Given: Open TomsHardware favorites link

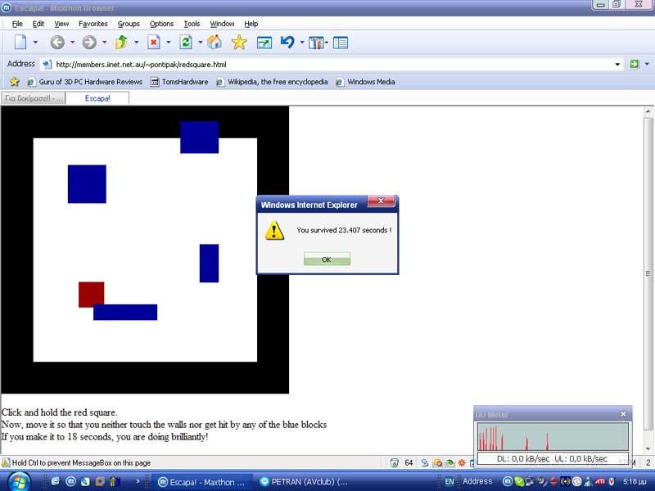Looking at the screenshot, I should coord(178,82).
